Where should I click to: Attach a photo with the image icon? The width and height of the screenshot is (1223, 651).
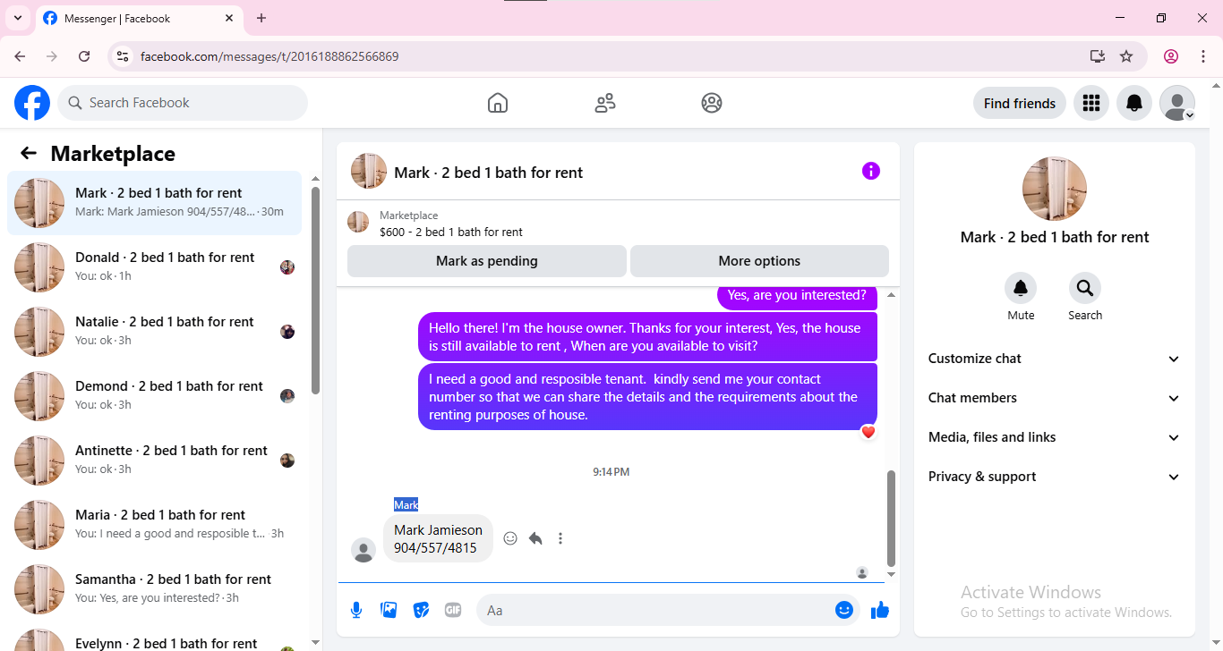(x=389, y=610)
